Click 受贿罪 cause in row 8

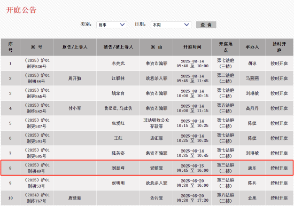(157, 168)
